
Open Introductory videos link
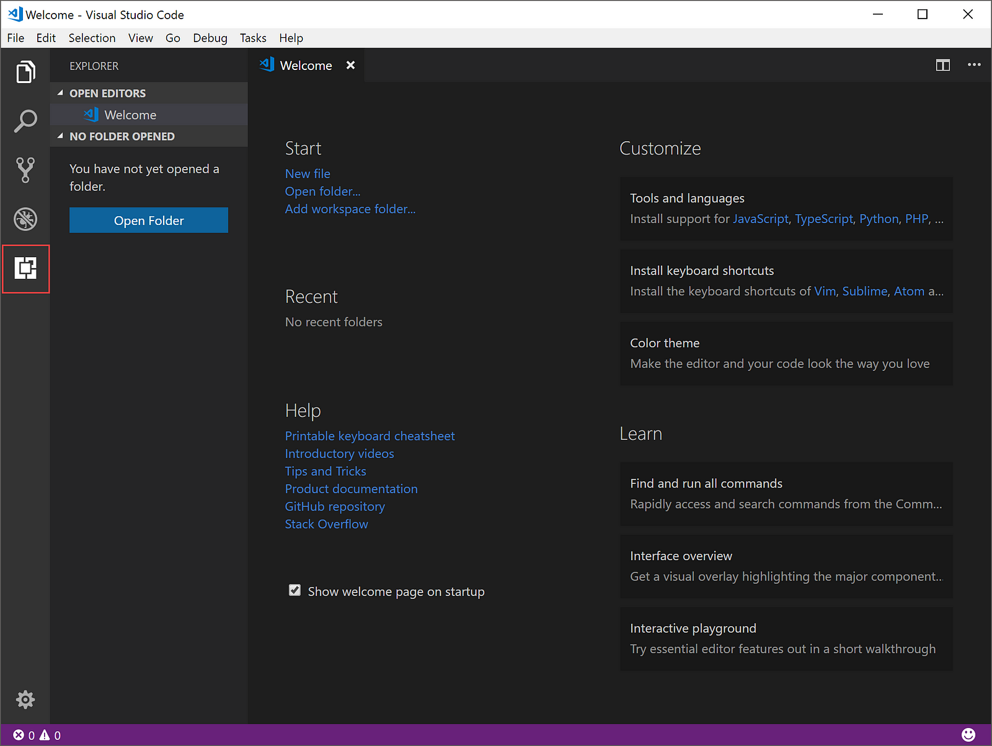pyautogui.click(x=339, y=454)
